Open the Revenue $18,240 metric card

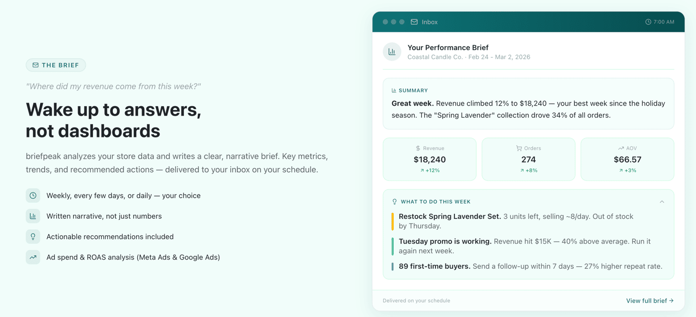click(430, 159)
